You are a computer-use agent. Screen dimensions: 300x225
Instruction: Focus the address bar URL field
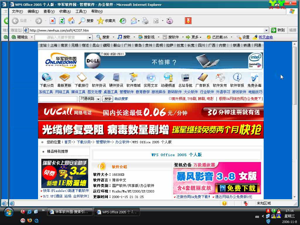(146, 30)
